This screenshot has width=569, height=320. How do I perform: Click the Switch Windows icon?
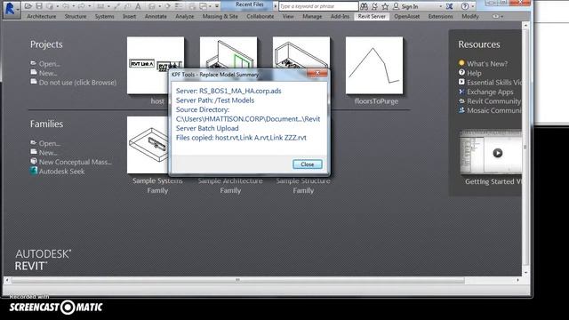[204, 6]
